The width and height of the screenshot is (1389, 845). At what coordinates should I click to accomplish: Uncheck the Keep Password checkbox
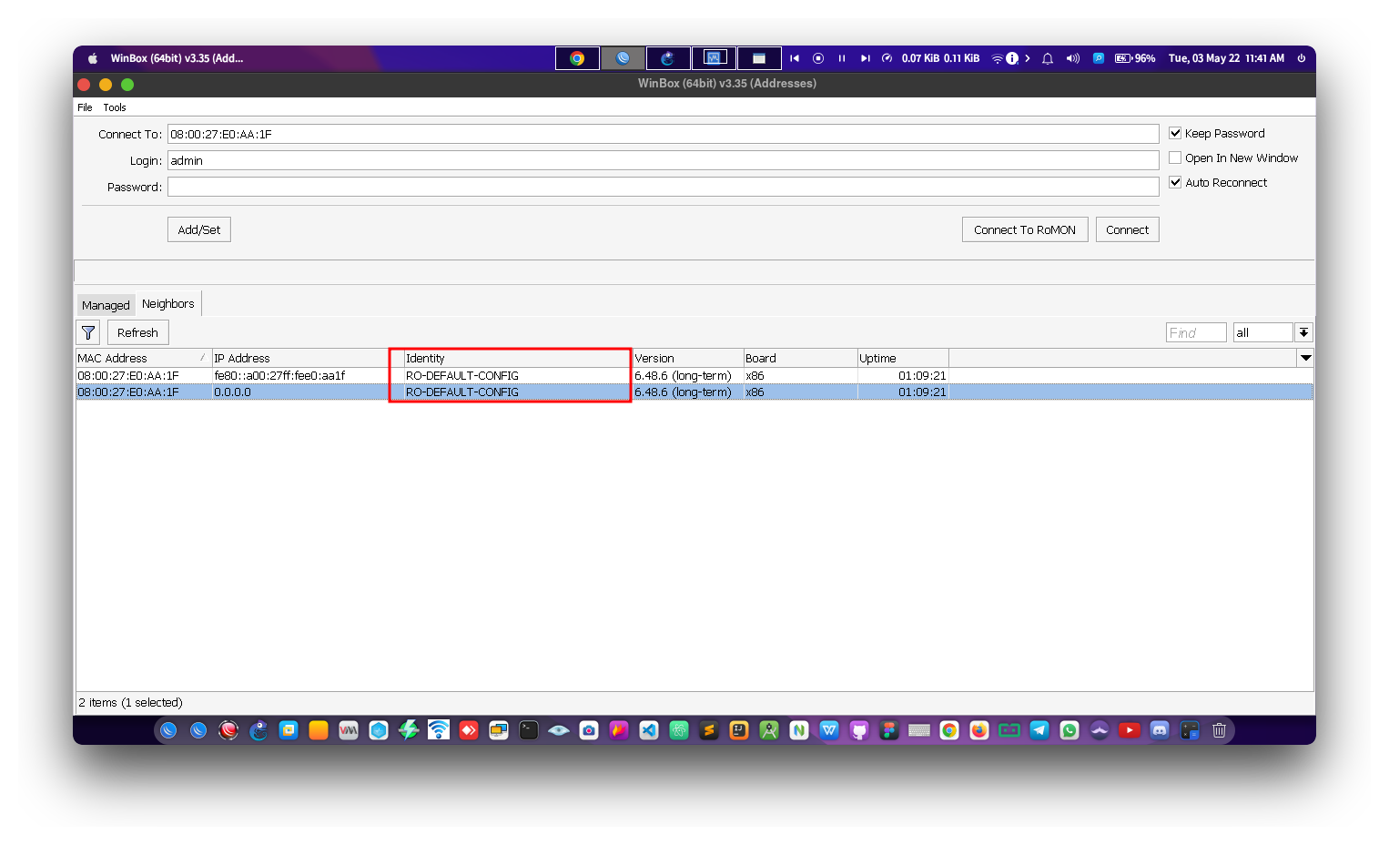point(1175,132)
